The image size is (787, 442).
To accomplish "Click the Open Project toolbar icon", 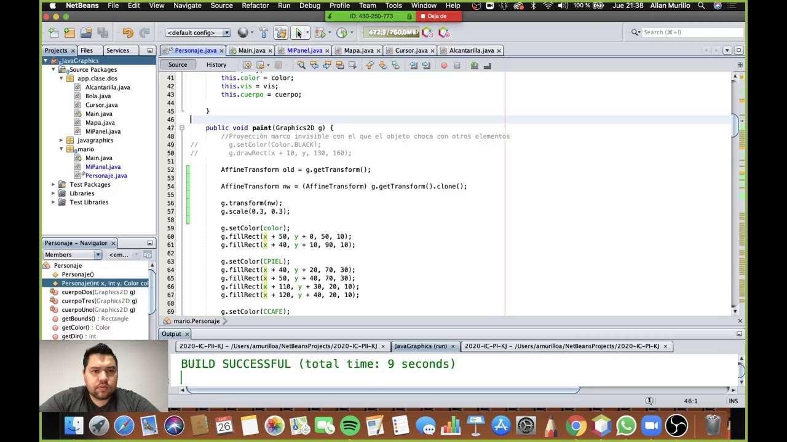I will click(x=86, y=33).
